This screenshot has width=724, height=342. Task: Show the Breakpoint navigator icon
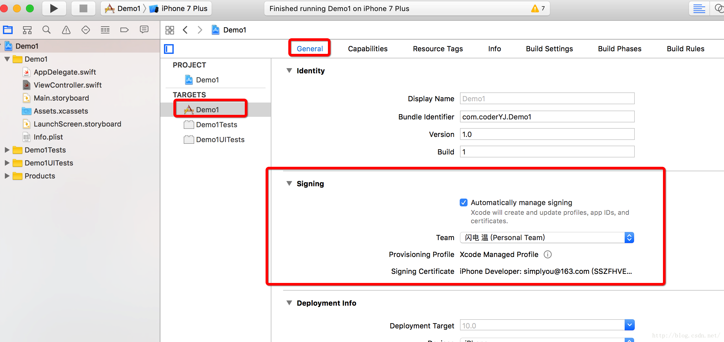[x=124, y=30]
